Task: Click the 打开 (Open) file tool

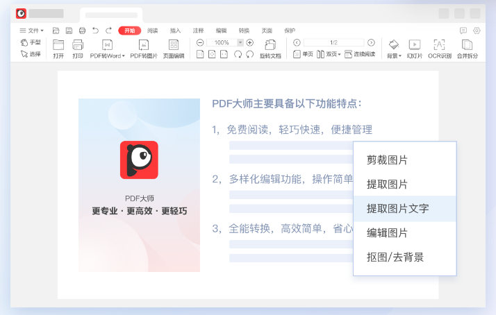Action: tap(58, 49)
